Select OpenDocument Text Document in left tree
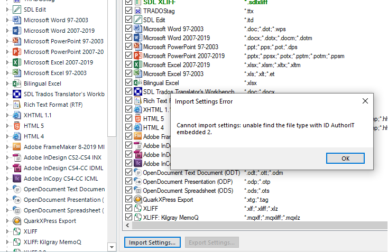 (64, 189)
